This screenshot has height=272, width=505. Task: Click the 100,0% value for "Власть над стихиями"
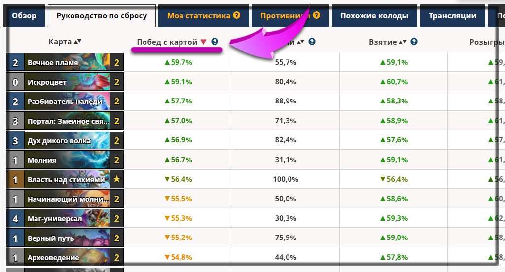[x=286, y=180]
